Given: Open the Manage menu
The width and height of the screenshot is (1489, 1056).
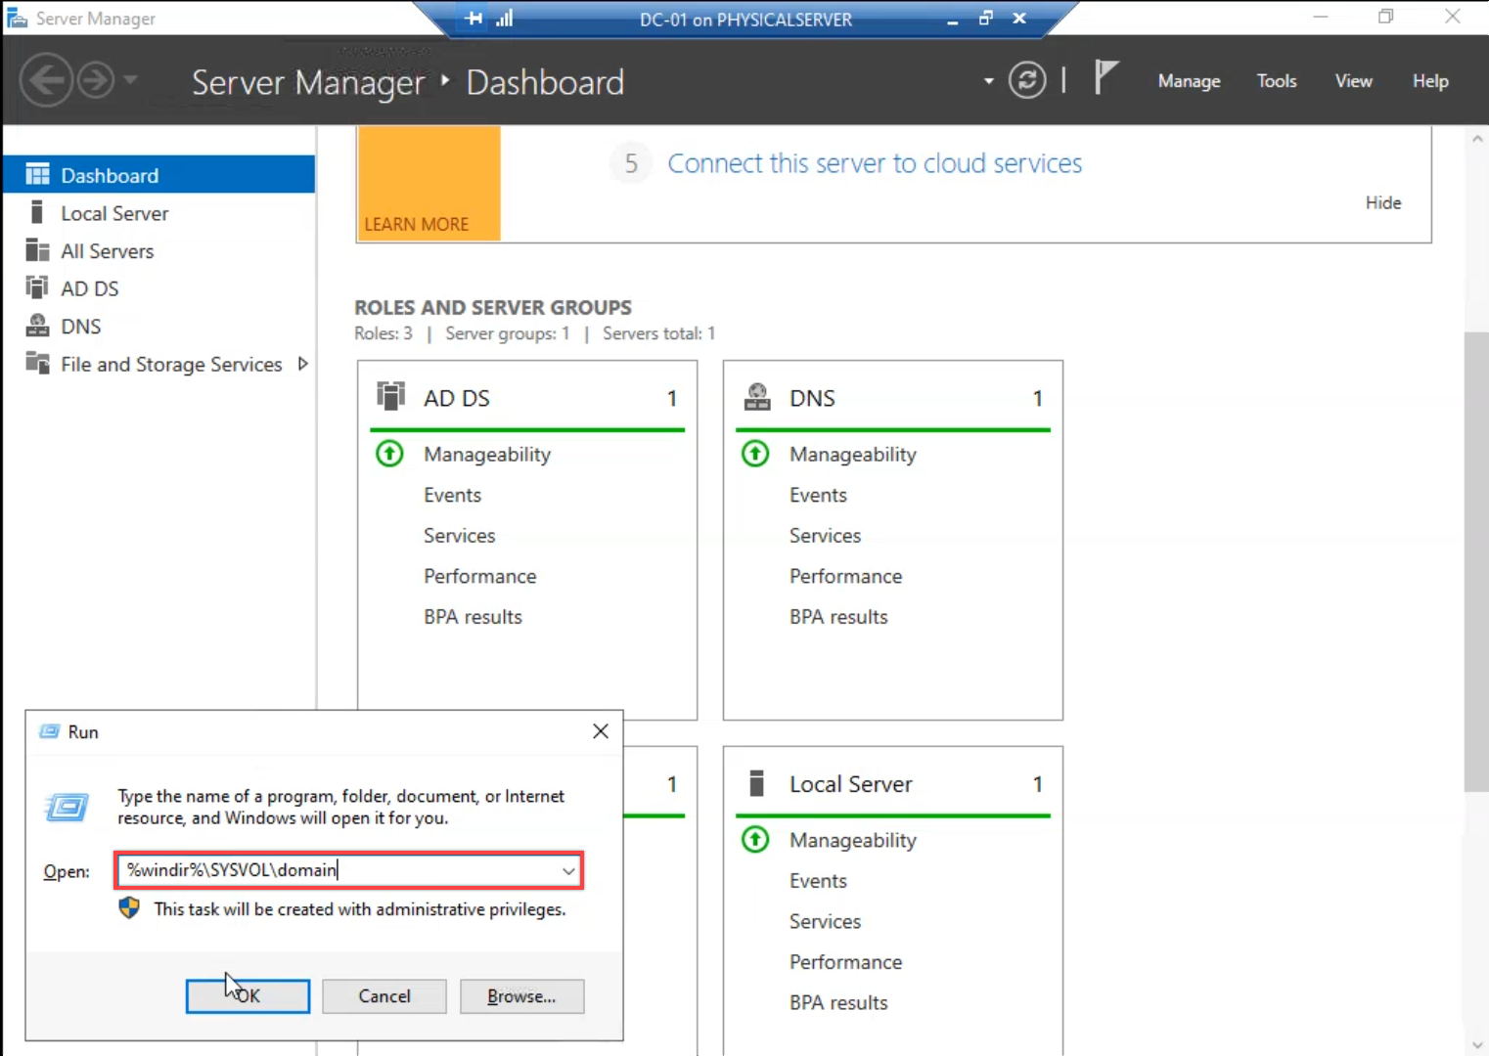Looking at the screenshot, I should tap(1189, 81).
